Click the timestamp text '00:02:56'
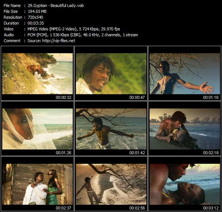The height and width of the screenshot is (212, 222). pyautogui.click(x=137, y=208)
